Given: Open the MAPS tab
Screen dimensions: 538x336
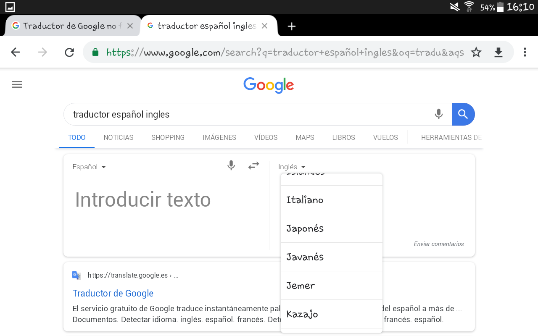Looking at the screenshot, I should pos(305,137).
